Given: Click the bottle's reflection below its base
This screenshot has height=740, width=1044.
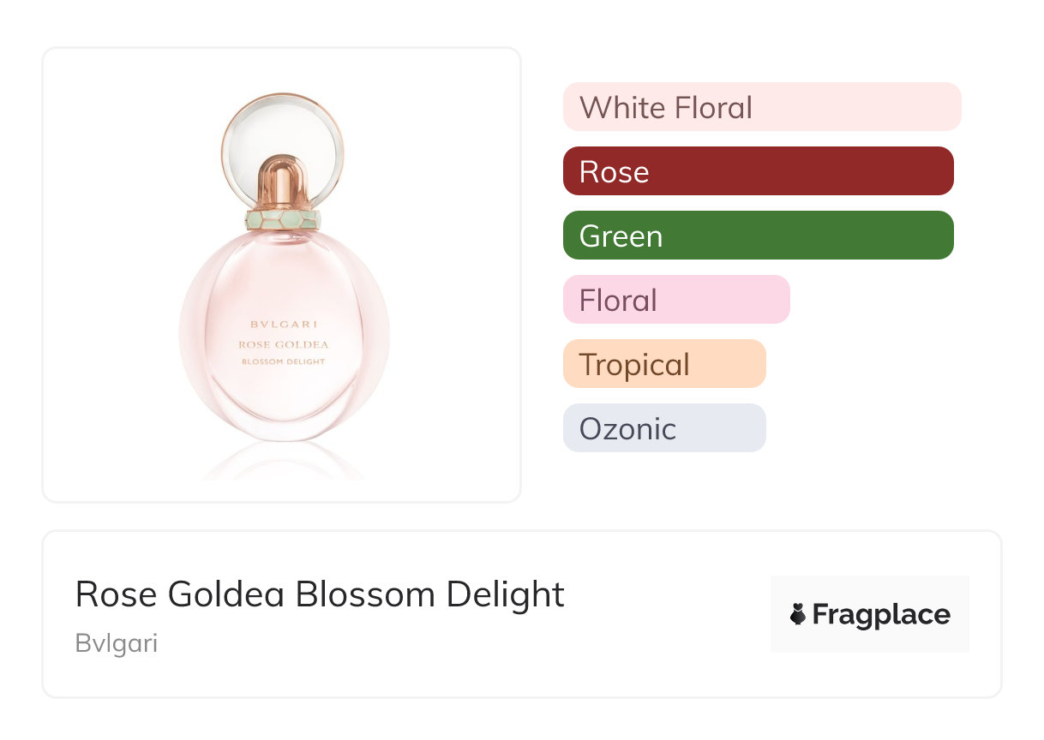Looking at the screenshot, I should 284,462.
